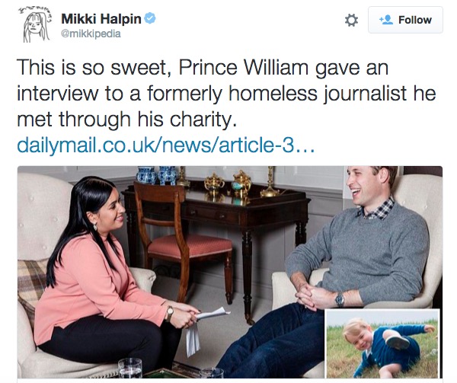Click Mikki Halpin's sketch avatar
457x383 pixels.
pos(36,25)
